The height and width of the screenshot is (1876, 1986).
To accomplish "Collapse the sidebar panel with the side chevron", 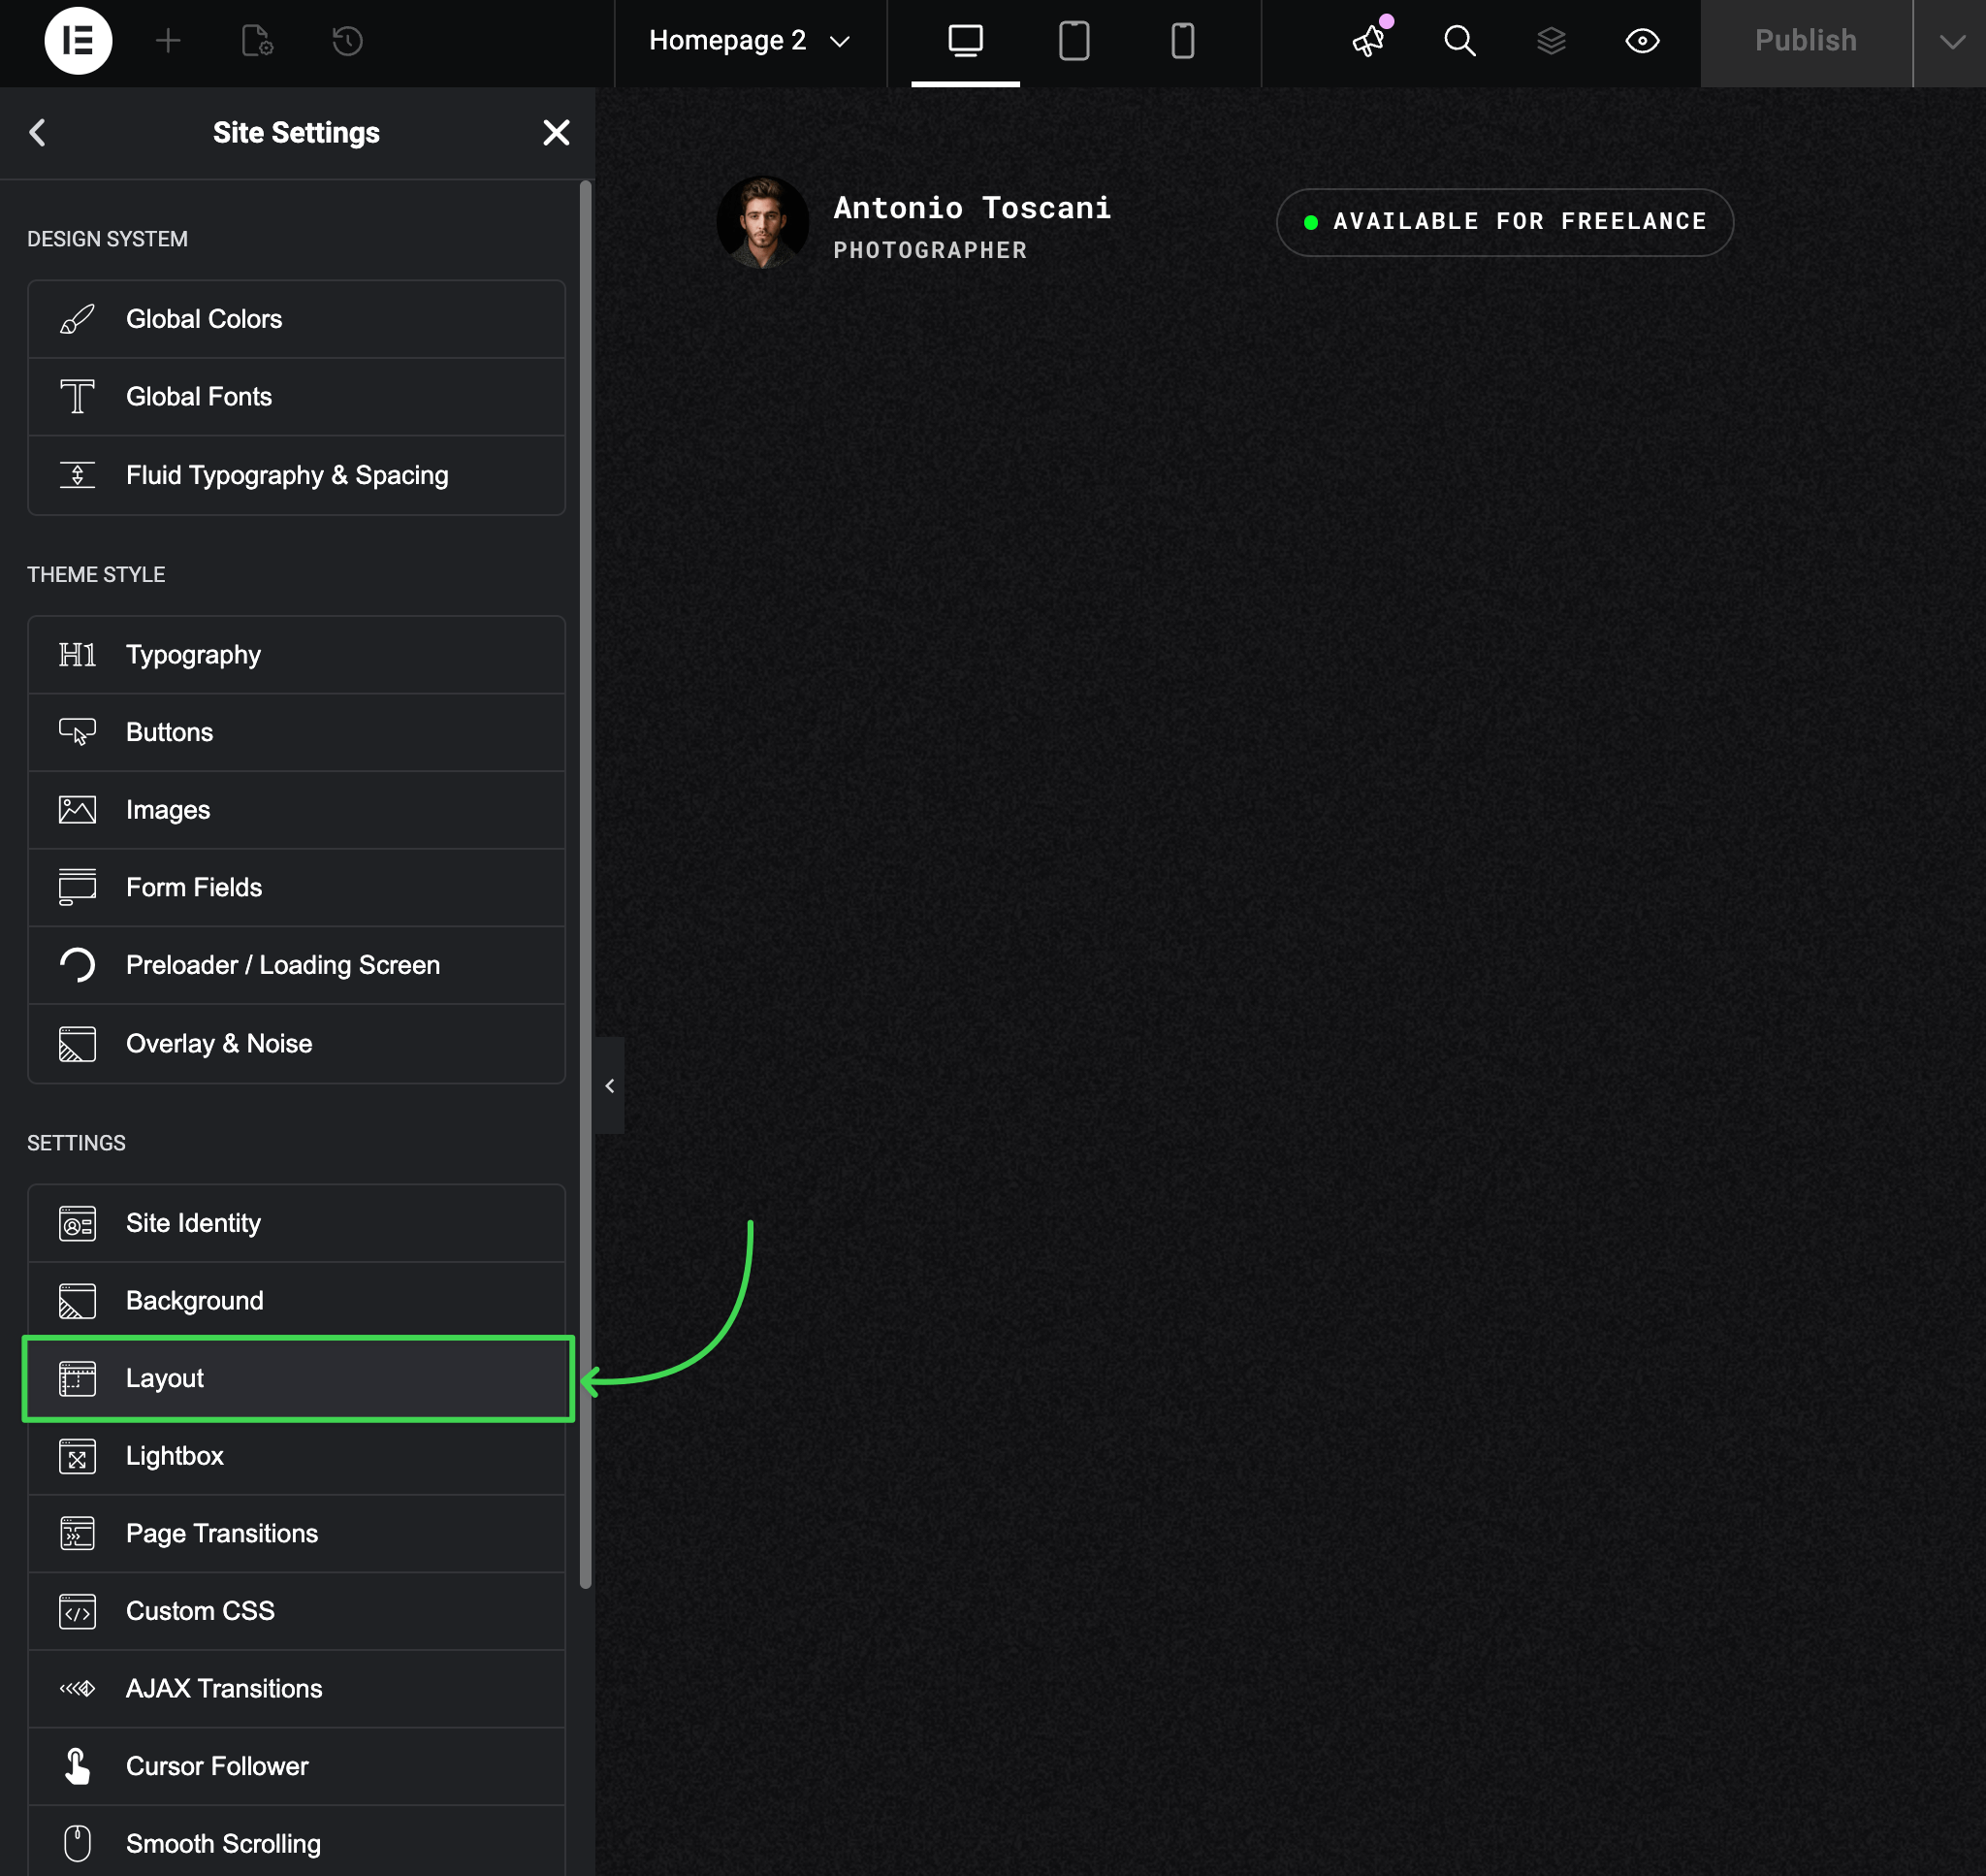I will 609,1085.
